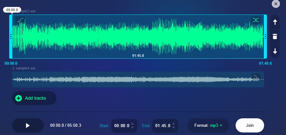
Task: Click right trim handle of sample3
Action: click(265, 37)
